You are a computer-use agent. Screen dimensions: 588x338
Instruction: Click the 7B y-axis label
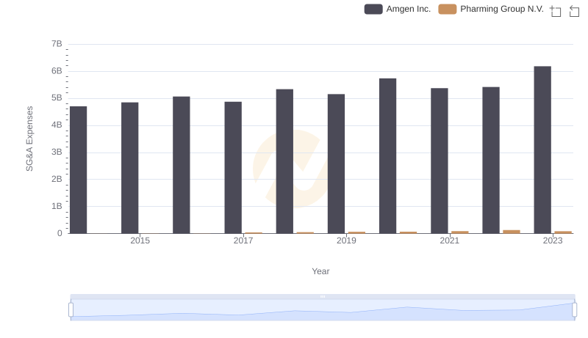point(56,44)
